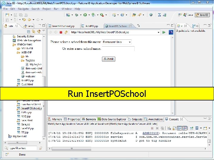
Task: Toggle Show Console on standard out change
Action: (180, 128)
